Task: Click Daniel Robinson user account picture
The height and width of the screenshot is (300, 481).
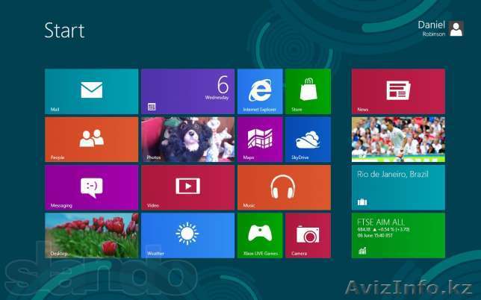Action: pos(456,29)
